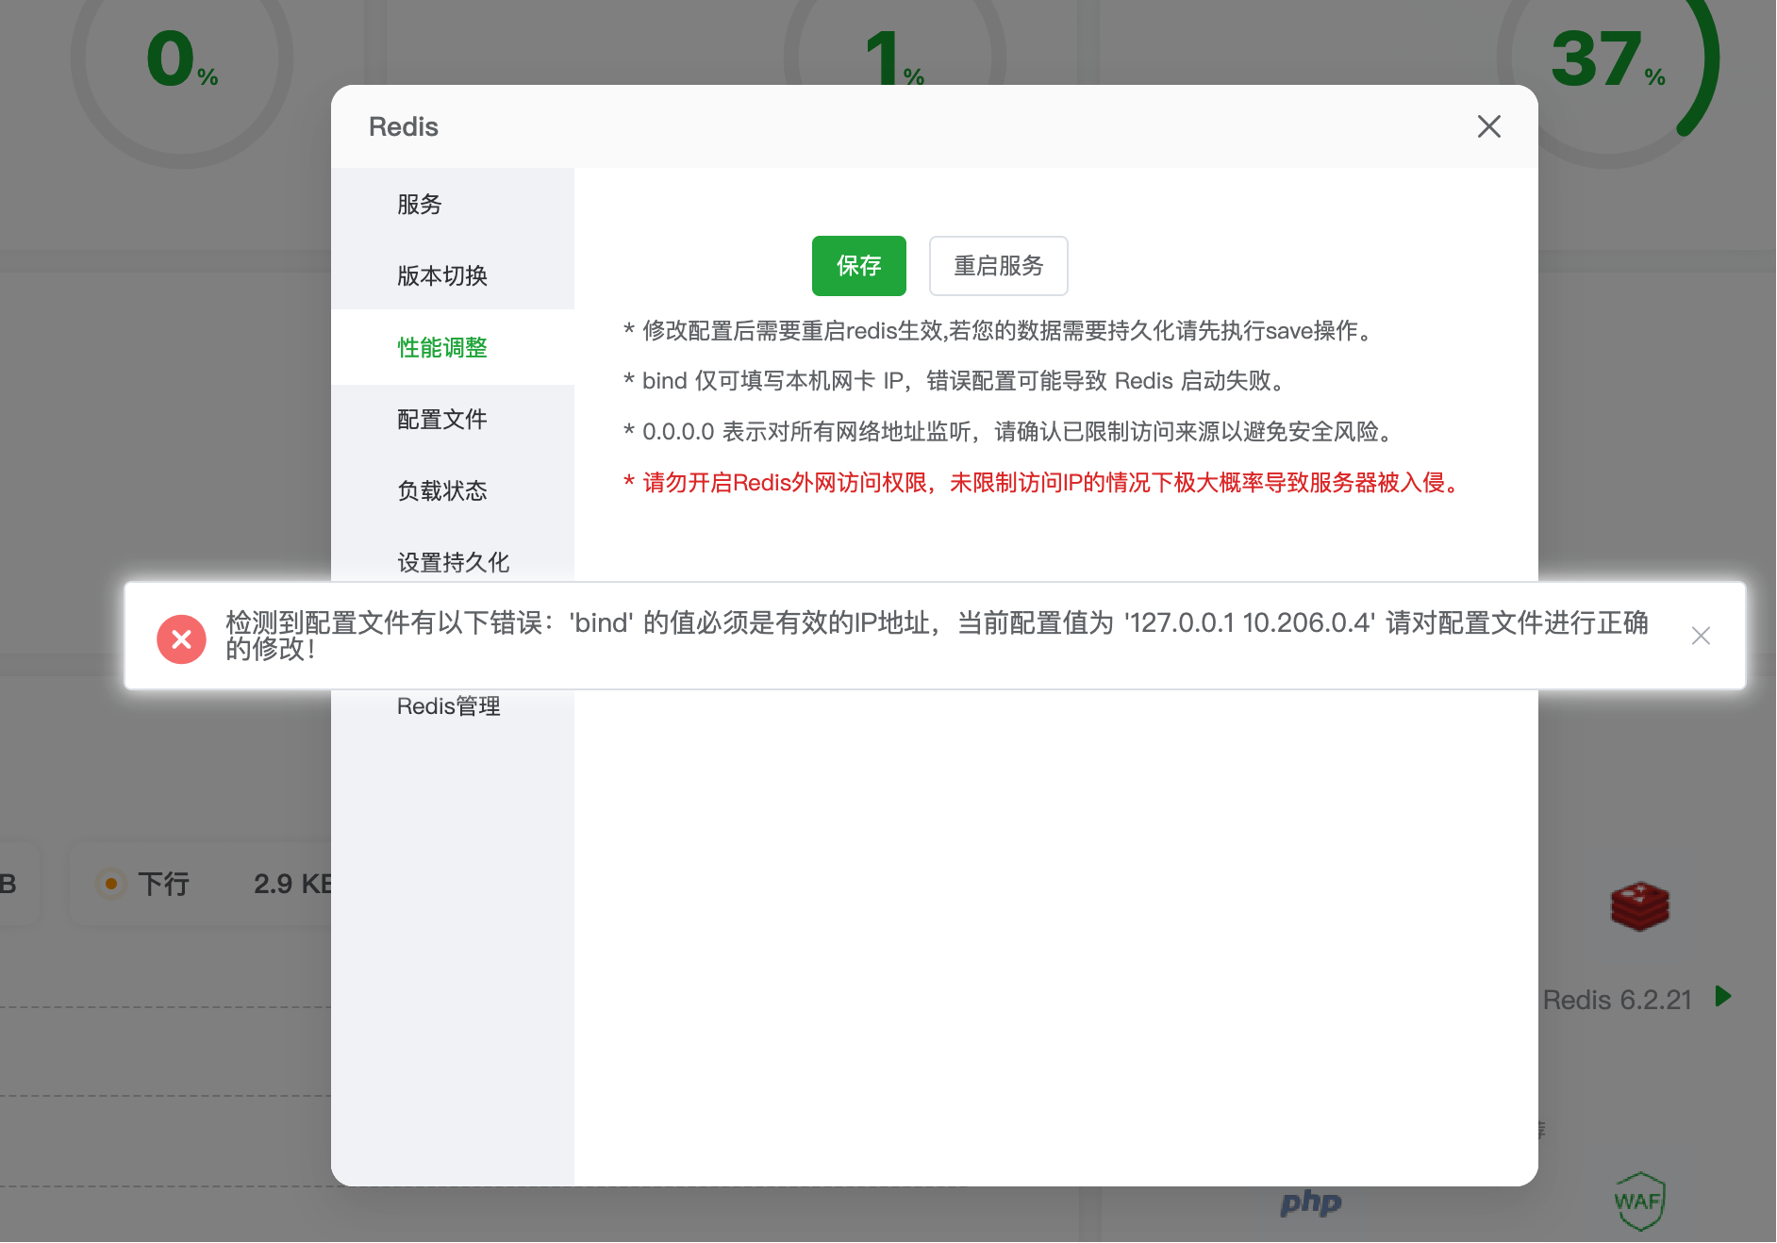Click the 重启服务 button
Image resolution: width=1777 pixels, height=1243 pixels.
[999, 266]
